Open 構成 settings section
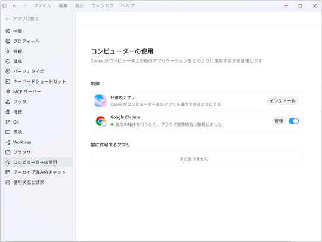 (18, 62)
